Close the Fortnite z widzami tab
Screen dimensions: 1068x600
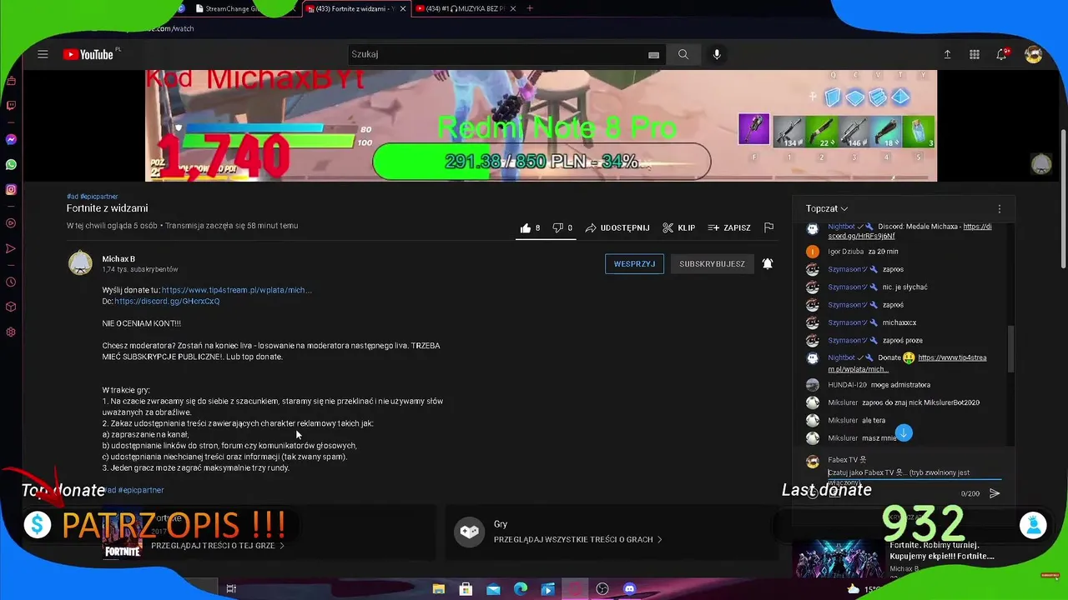[404, 8]
